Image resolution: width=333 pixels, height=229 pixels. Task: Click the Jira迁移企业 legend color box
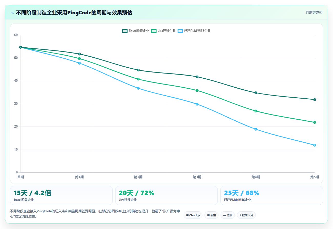coord(154,31)
